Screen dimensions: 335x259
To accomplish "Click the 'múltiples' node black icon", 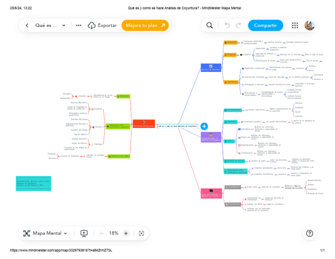I will pos(241,55).
